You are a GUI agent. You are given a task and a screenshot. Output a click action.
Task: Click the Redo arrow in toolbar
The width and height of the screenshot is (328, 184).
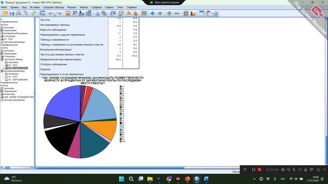tap(59, 14)
